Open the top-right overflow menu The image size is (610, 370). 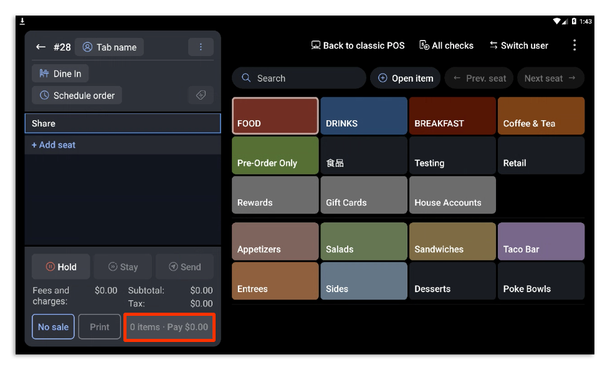[x=574, y=45]
